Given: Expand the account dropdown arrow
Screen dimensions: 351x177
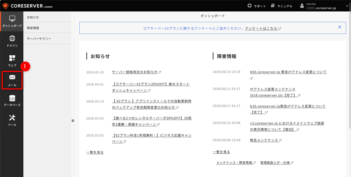Looking at the screenshot, I should 347,6.
